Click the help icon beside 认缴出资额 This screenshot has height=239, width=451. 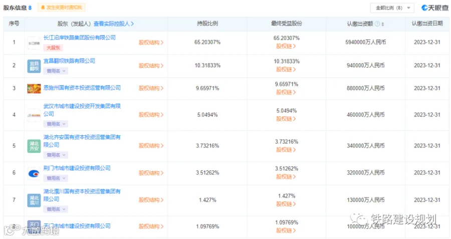(x=377, y=24)
